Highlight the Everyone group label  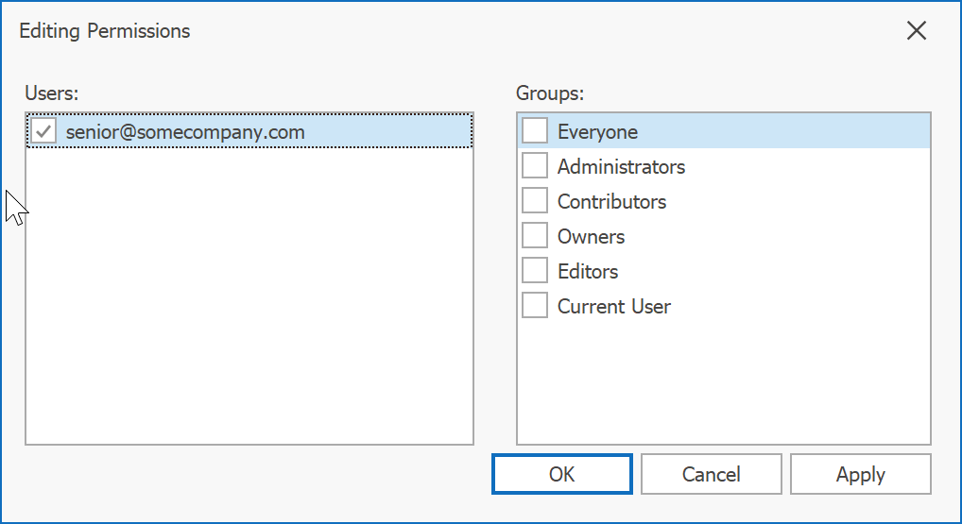click(x=597, y=132)
